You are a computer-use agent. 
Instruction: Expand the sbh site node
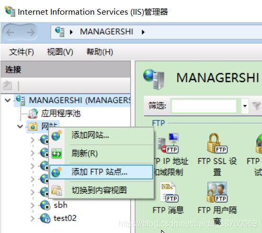pyautogui.click(x=32, y=205)
